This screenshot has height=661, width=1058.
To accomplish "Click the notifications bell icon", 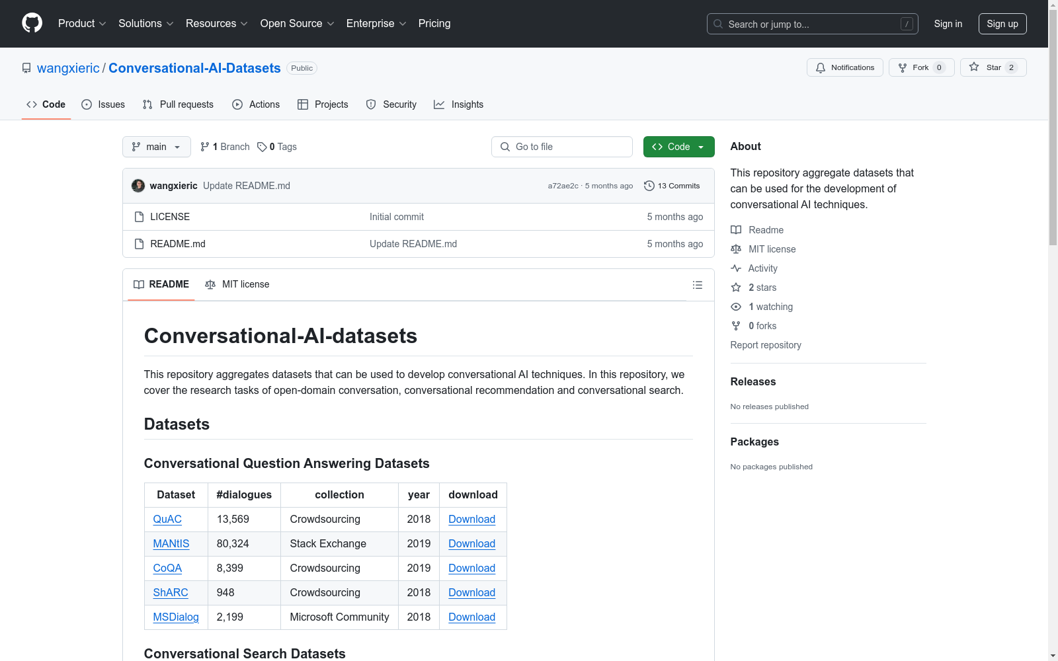I will click(821, 67).
